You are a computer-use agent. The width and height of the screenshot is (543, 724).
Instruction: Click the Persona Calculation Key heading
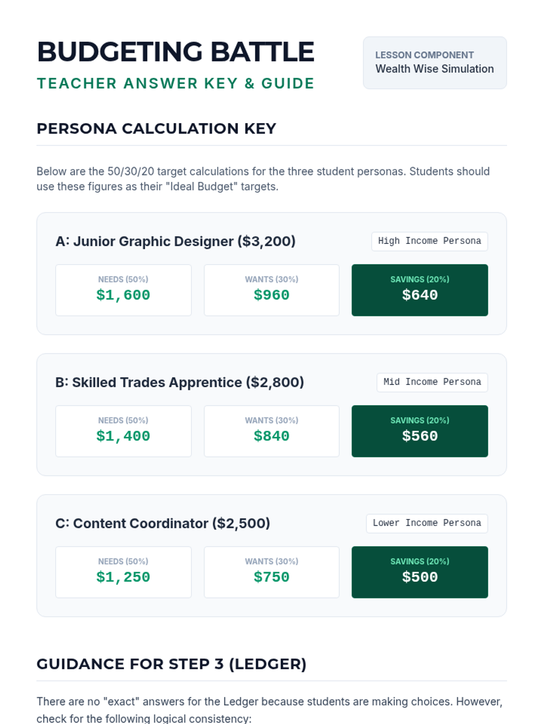[x=156, y=129]
